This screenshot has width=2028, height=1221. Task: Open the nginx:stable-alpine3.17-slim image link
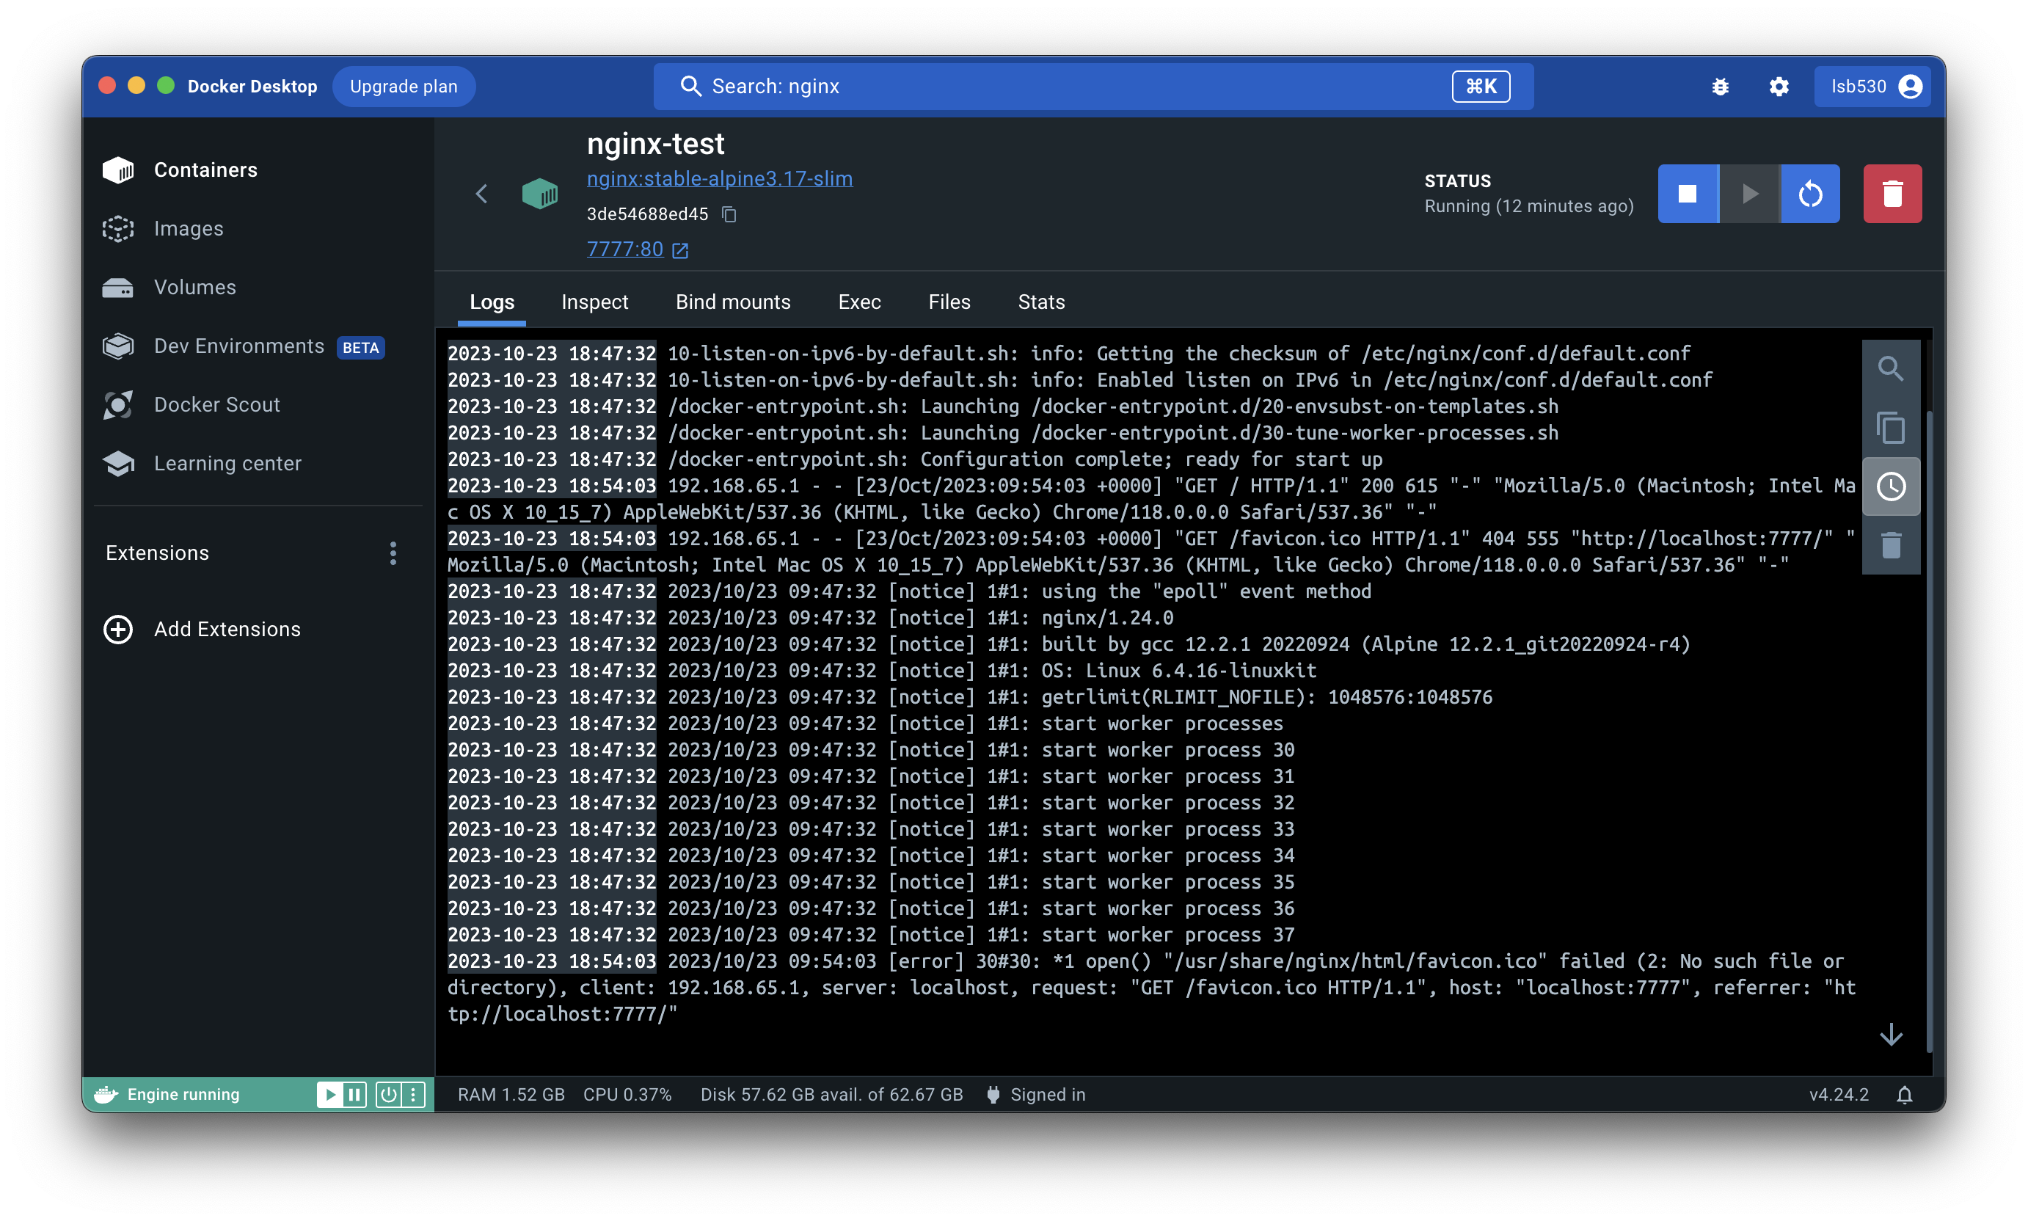point(719,178)
